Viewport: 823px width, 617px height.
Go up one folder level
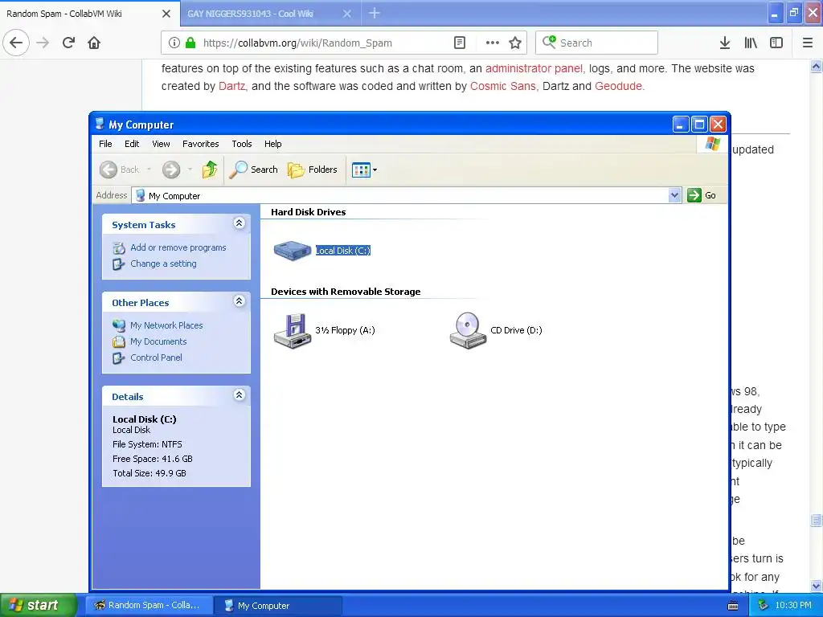click(x=210, y=170)
